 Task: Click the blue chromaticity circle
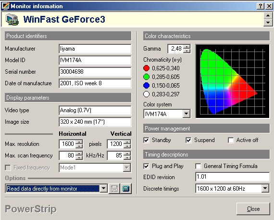coord(146,85)
